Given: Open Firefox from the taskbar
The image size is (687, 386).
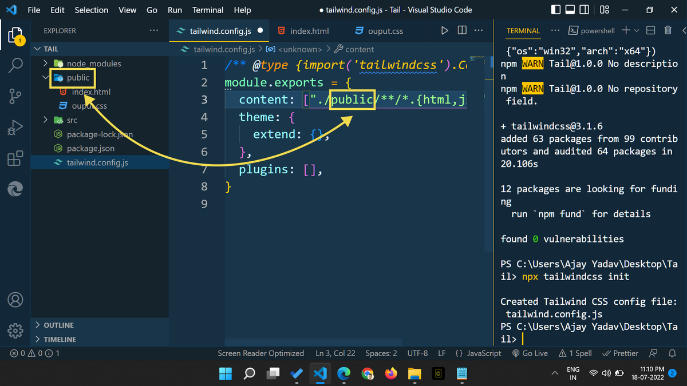Looking at the screenshot, I should (x=390, y=374).
